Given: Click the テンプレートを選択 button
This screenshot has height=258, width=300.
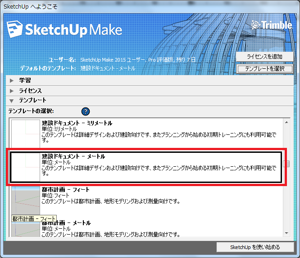Looking at the screenshot, I should point(265,69).
